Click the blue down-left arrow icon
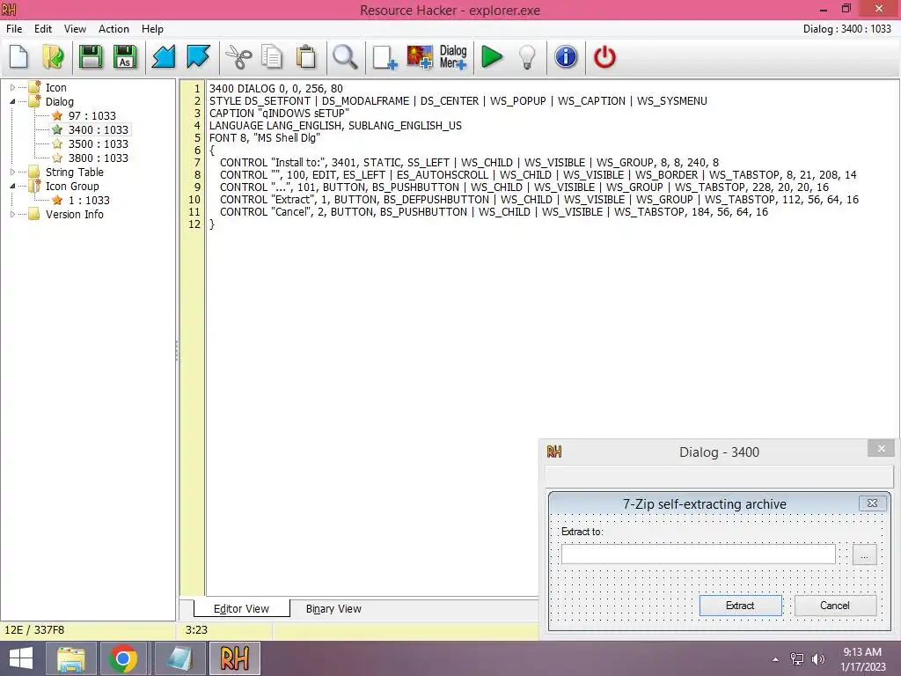This screenshot has height=676, width=901. [x=163, y=57]
